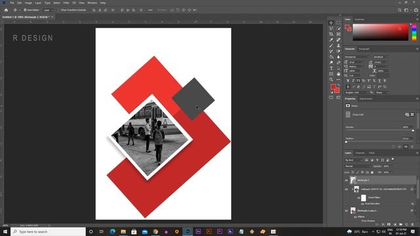The width and height of the screenshot is (420, 236).
Task: Select the Rectangular Marquee tool
Action: [339, 23]
